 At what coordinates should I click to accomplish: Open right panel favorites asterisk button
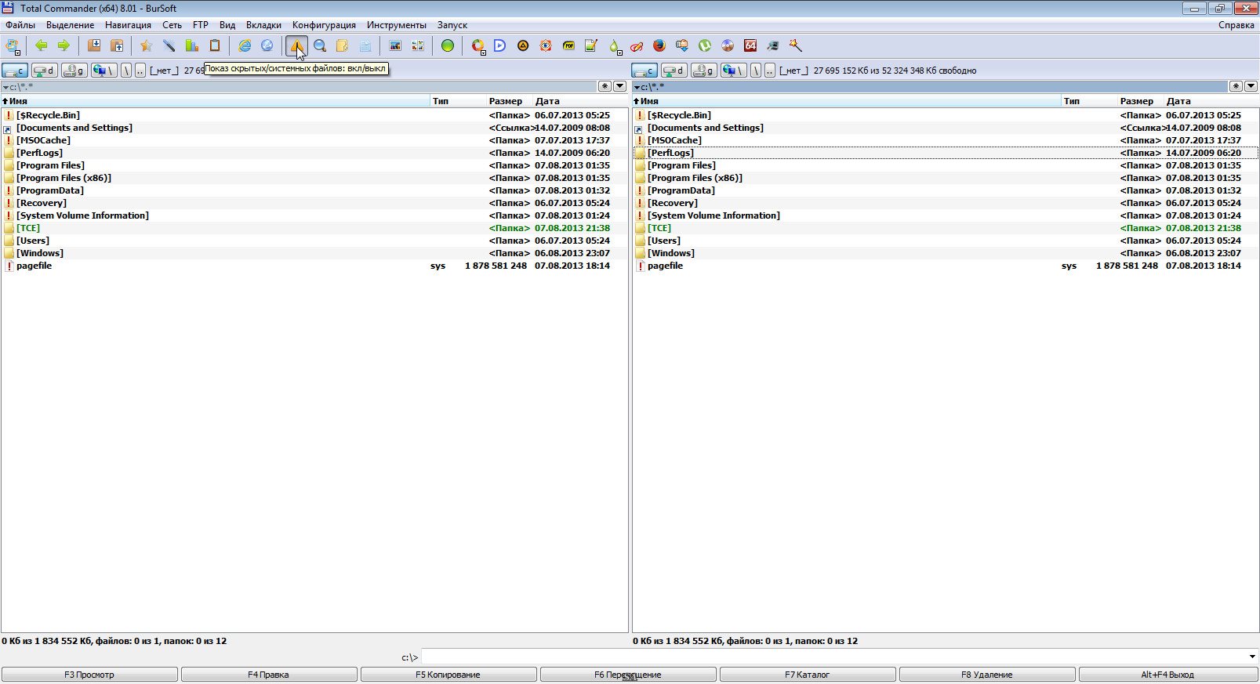1236,86
